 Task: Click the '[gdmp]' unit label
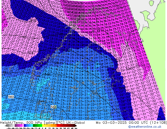(x=50, y=123)
